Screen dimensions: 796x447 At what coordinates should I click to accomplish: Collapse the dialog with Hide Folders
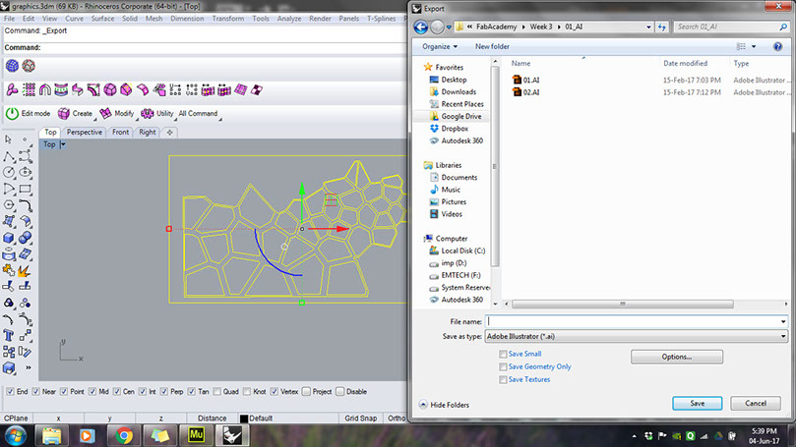(444, 405)
